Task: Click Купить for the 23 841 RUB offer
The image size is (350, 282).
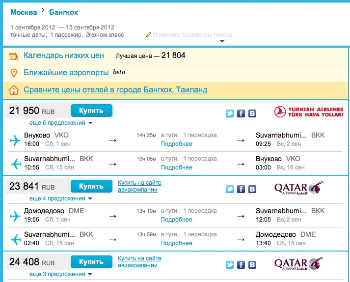Action: point(91,186)
